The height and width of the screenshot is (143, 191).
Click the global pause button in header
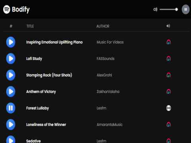point(185,10)
